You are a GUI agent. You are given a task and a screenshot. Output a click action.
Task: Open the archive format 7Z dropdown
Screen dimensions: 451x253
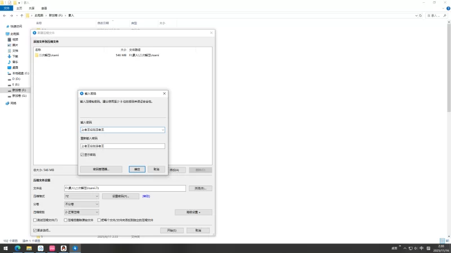pos(82,196)
